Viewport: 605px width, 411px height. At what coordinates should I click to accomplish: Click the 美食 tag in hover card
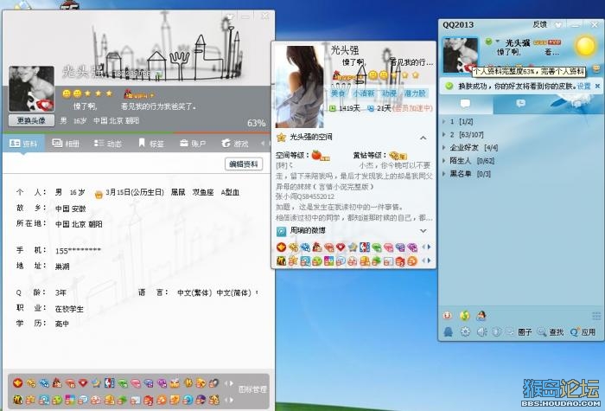(338, 93)
